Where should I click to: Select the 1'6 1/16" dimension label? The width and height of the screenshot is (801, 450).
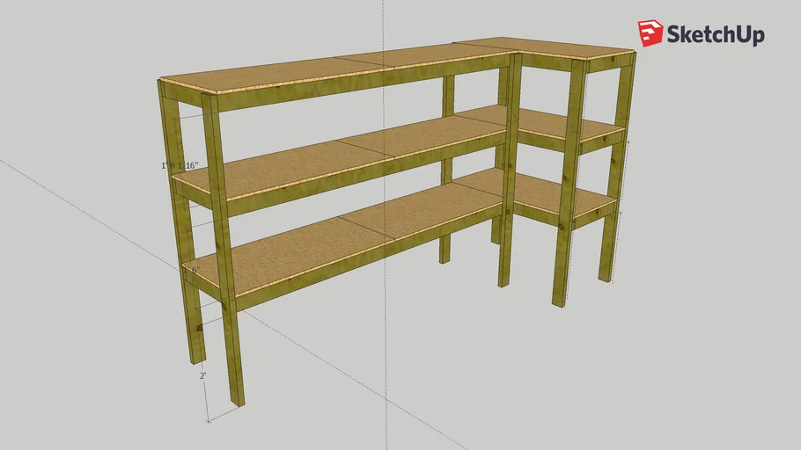[179, 165]
